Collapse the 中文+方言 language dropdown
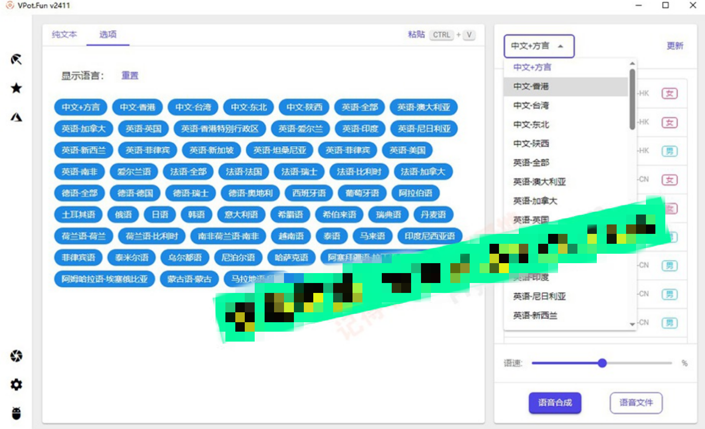705x429 pixels. pyautogui.click(x=539, y=46)
